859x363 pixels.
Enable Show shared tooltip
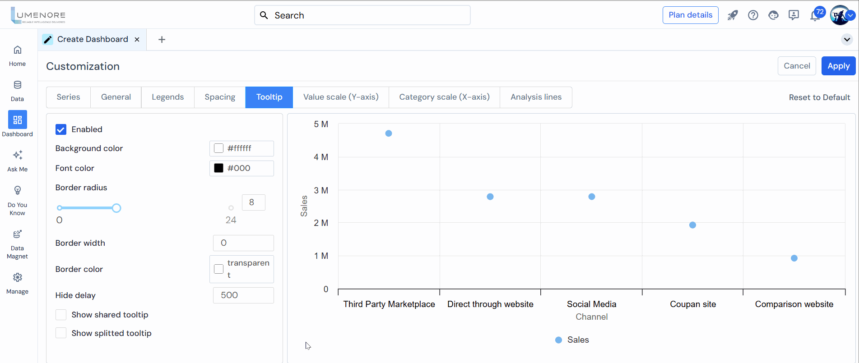pyautogui.click(x=61, y=315)
